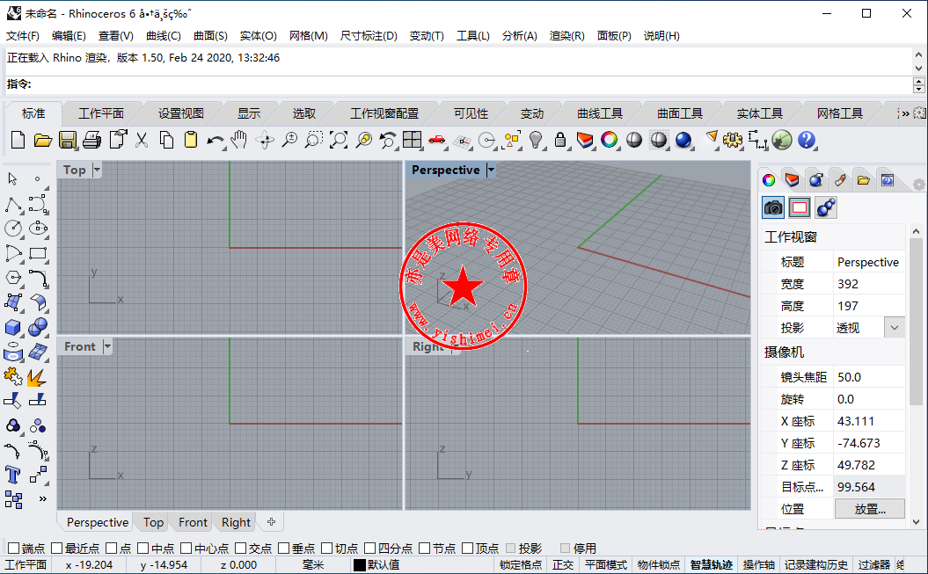The width and height of the screenshot is (928, 574).
Task: Click the Print icon
Action: tap(91, 140)
